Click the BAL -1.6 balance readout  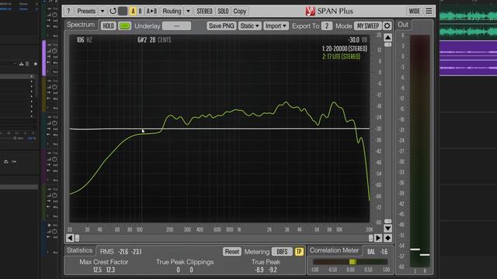point(377,252)
